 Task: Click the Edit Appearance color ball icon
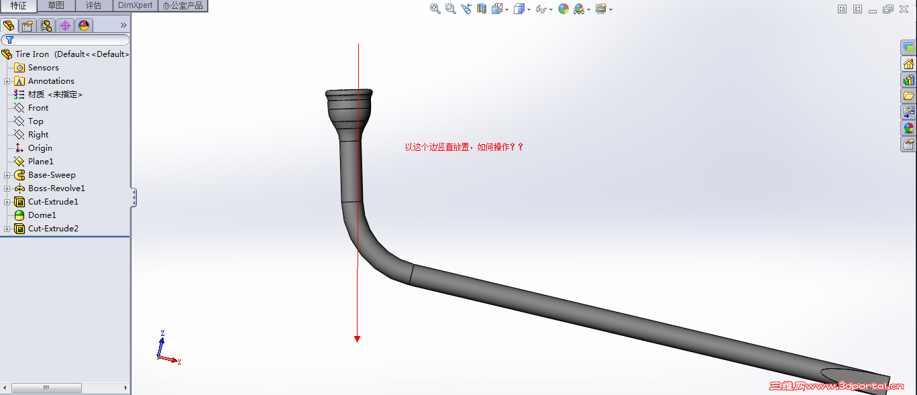563,9
